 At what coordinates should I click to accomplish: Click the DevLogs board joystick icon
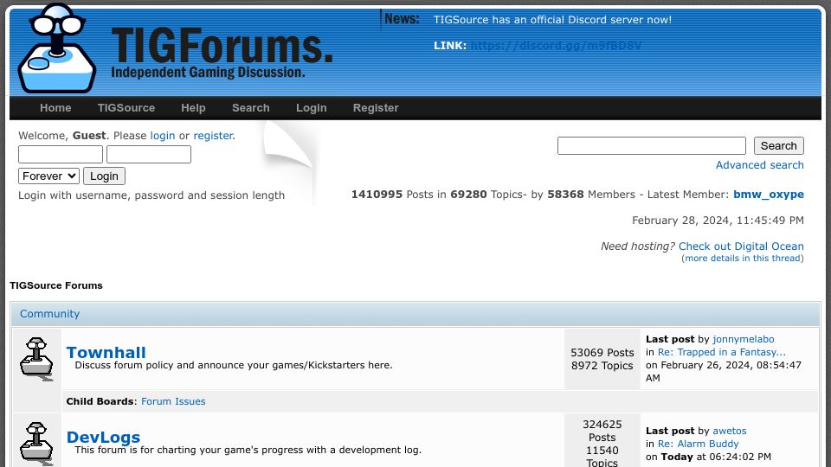[x=36, y=443]
